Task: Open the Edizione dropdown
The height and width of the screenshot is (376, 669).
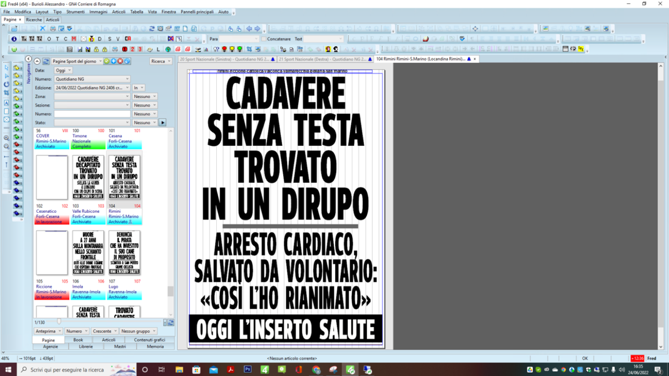Action: (x=92, y=88)
